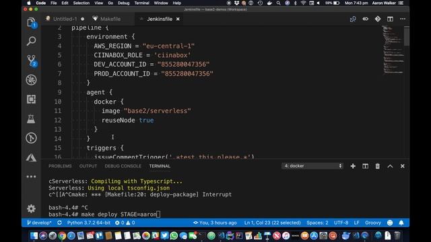This screenshot has height=242, width=431.
Task: Open editor More Actions ellipsis menu
Action: 403,19
